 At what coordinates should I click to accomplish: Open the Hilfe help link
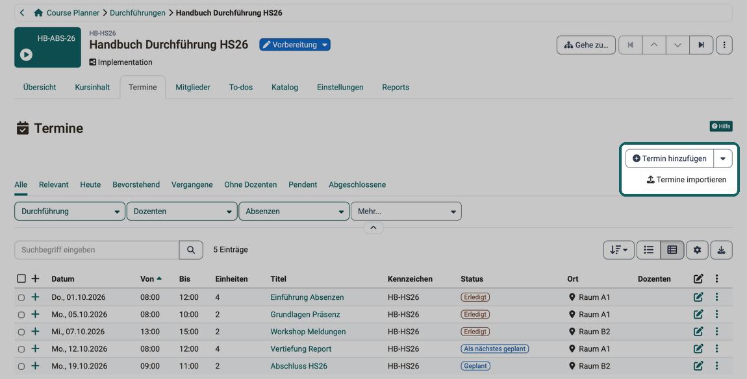click(721, 126)
